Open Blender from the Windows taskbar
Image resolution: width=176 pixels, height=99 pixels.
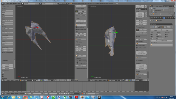pyautogui.click(x=82, y=97)
